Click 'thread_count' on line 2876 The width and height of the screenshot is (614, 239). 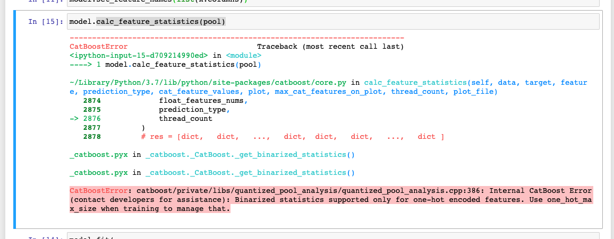pos(185,119)
